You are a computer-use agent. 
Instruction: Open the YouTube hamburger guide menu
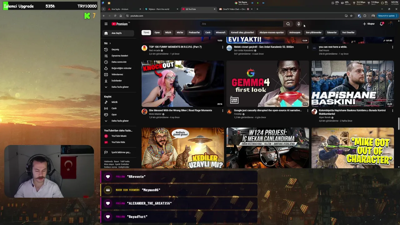point(106,24)
